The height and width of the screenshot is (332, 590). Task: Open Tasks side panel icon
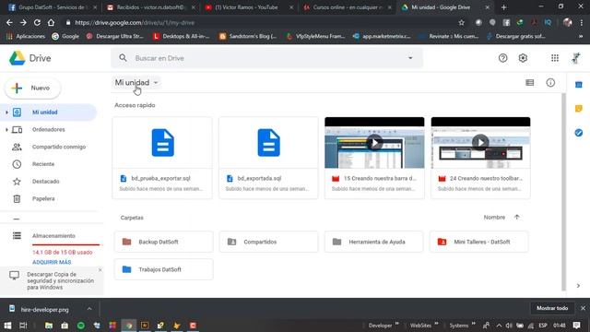click(579, 133)
